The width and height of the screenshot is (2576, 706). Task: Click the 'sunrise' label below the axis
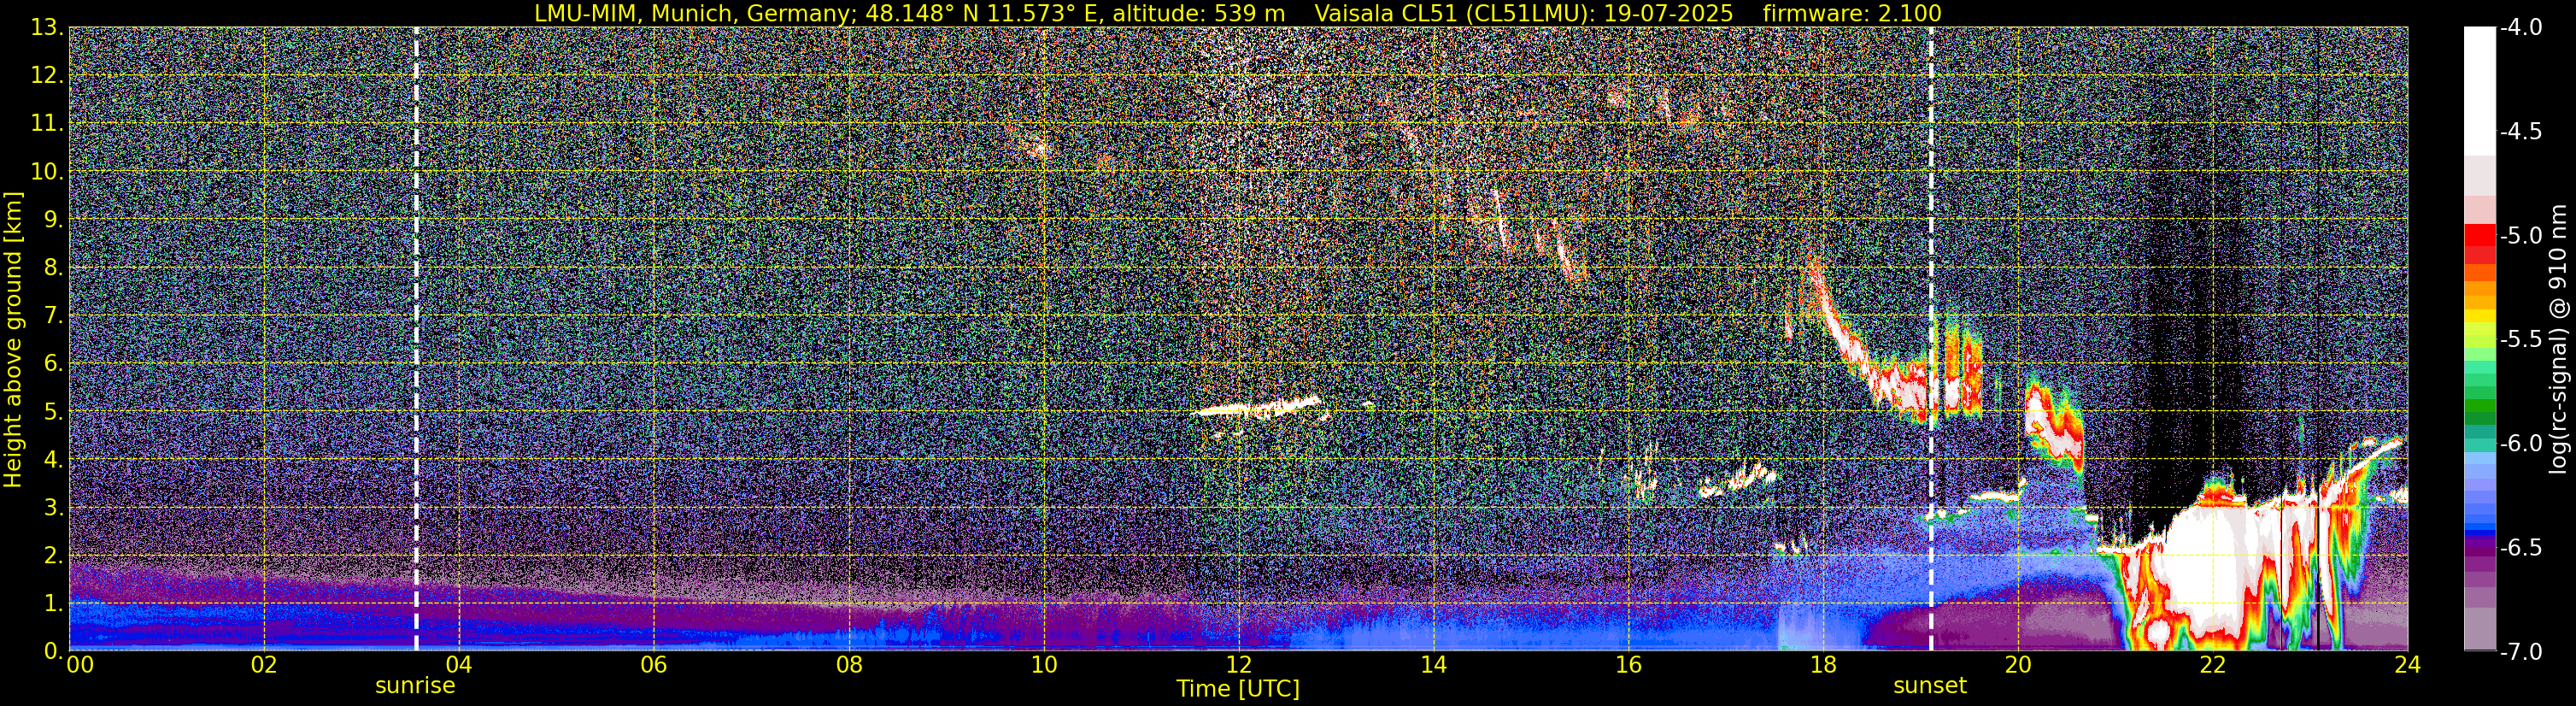click(415, 686)
